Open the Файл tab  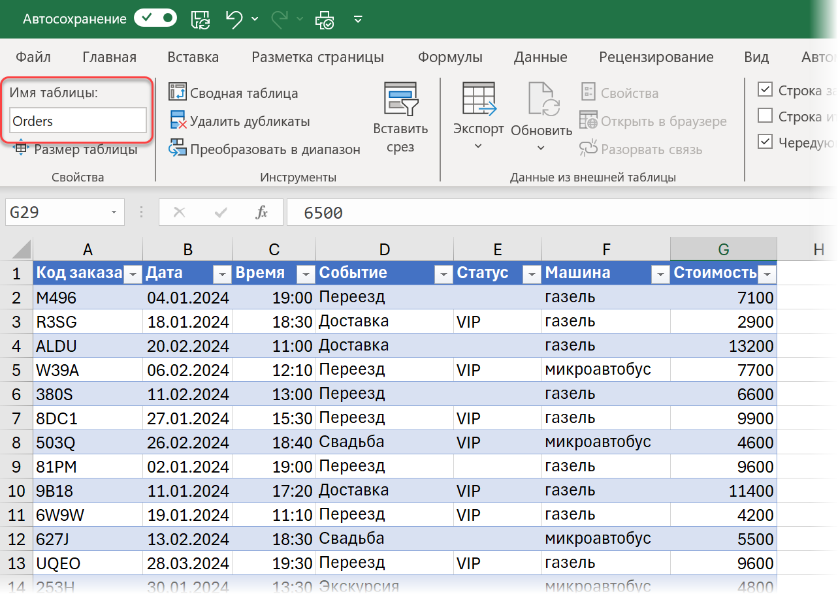click(33, 57)
